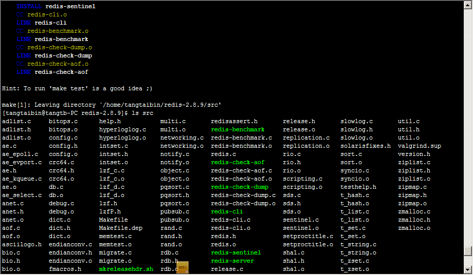Screen dimensions: 473x275
Task: Click the green redis-check-aof executable name
Action: coord(238,162)
